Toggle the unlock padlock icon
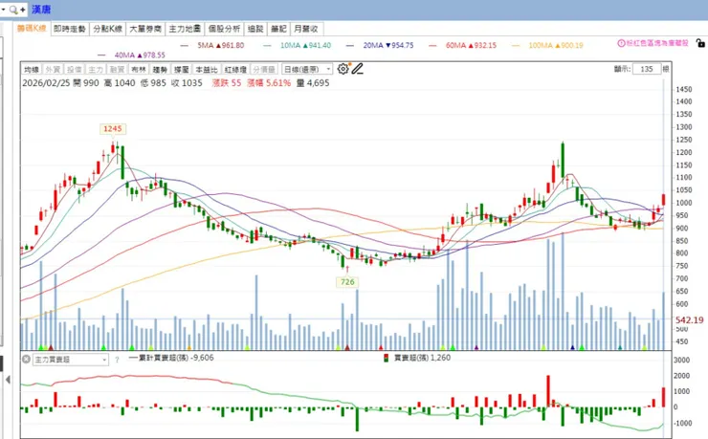Viewport: 708px width, 439px height. (700, 43)
